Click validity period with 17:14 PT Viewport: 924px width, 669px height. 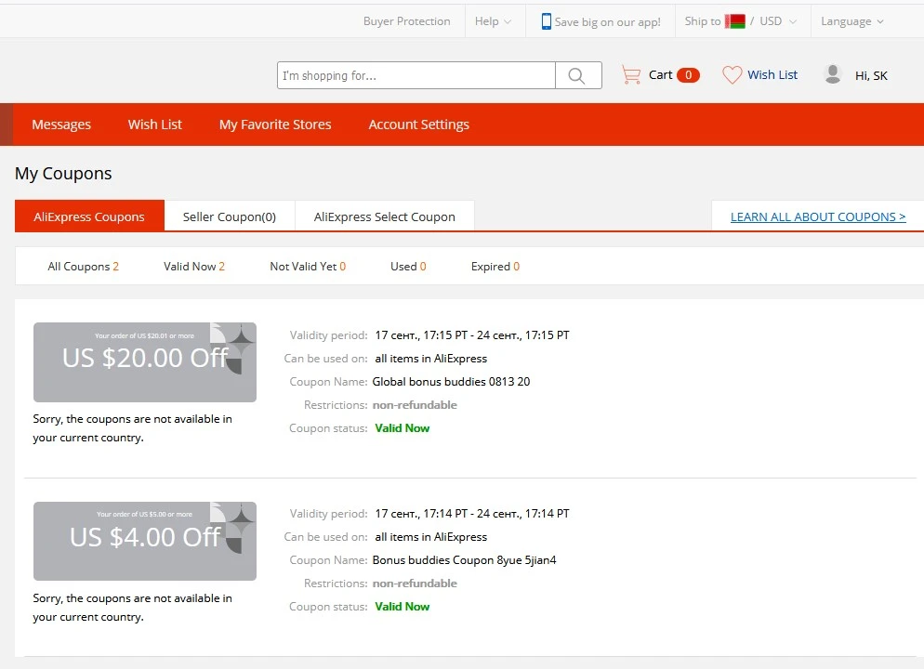pyautogui.click(x=472, y=514)
